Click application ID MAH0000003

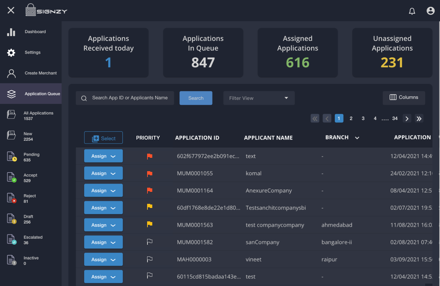click(194, 259)
